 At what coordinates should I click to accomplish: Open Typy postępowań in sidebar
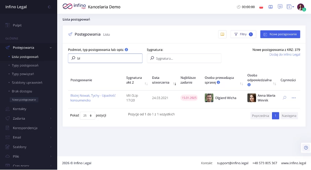pyautogui.click(x=25, y=65)
